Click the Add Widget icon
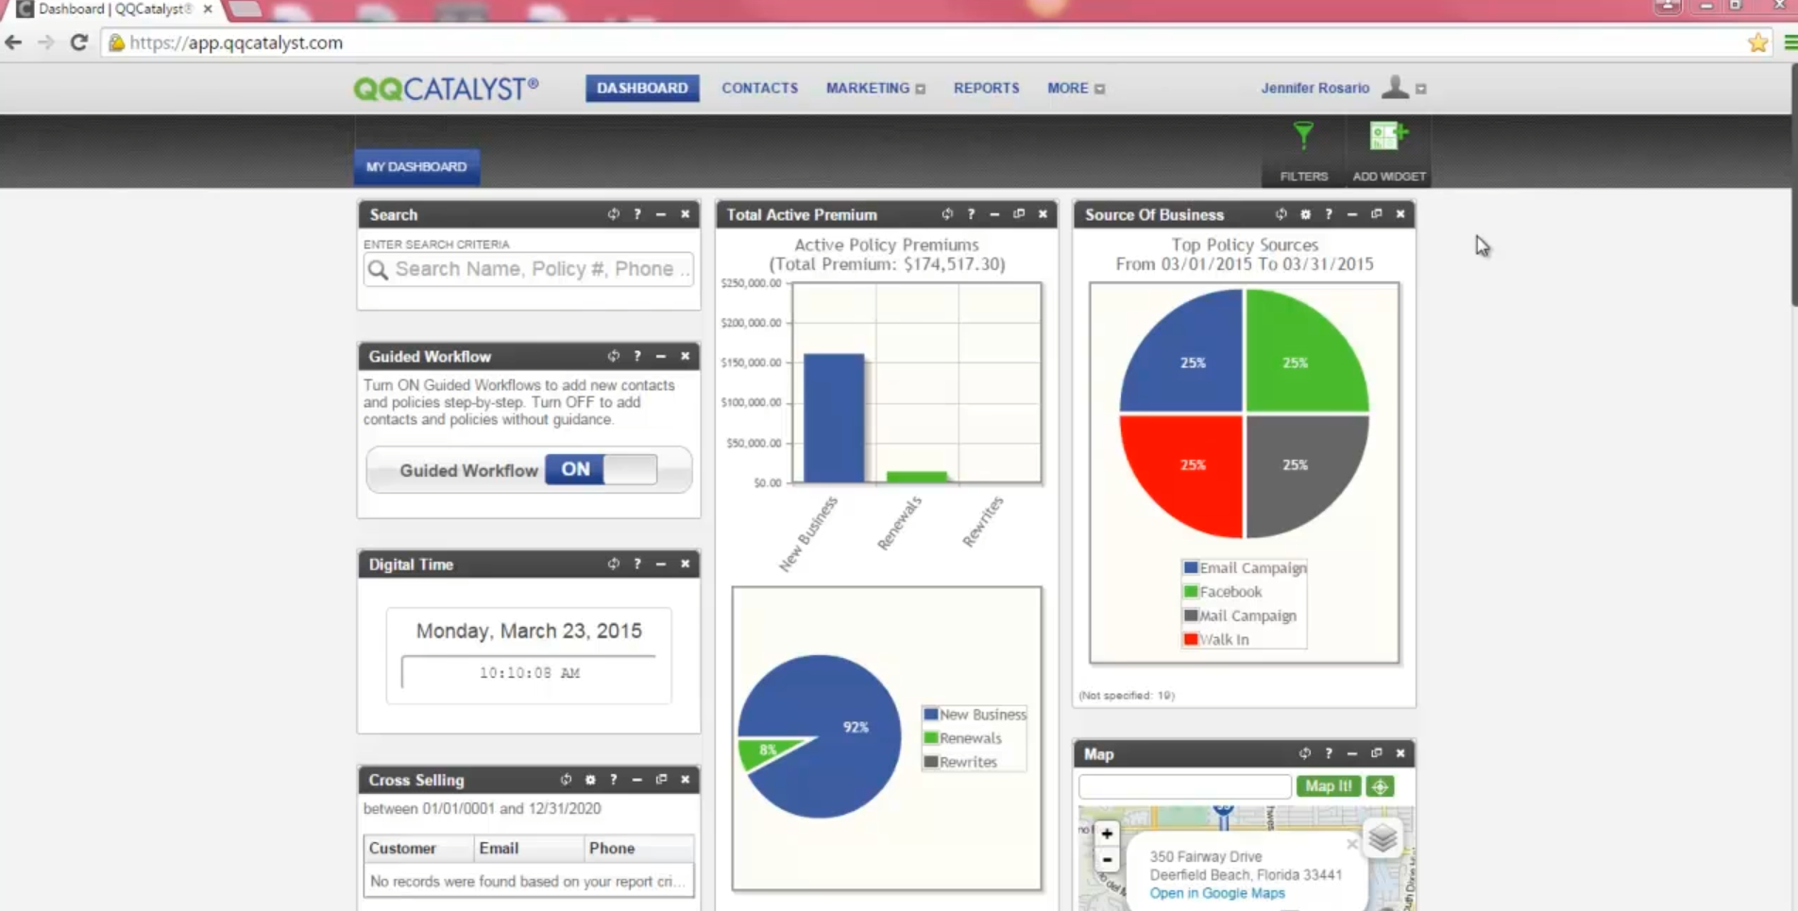Screen dimensions: 1798x911 [x=1387, y=138]
